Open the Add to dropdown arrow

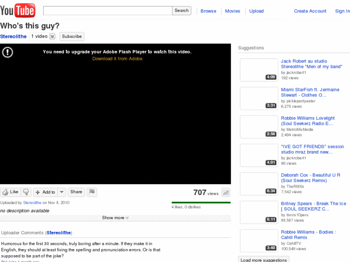coord(62,192)
